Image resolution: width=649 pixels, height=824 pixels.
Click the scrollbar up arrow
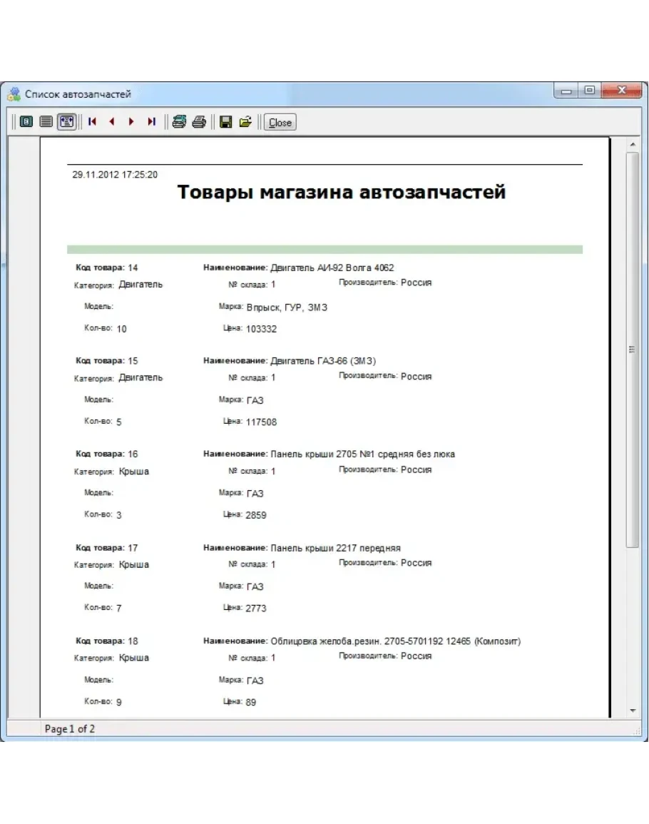[x=632, y=146]
